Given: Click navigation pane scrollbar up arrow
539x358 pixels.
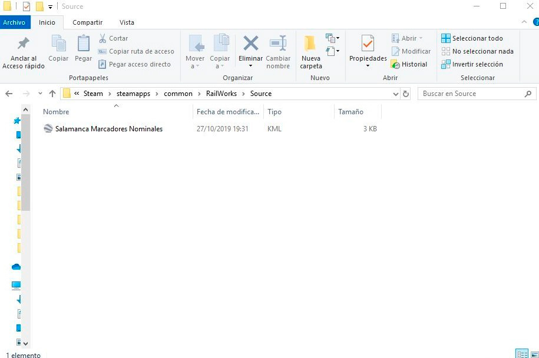Looking at the screenshot, I should [25, 110].
